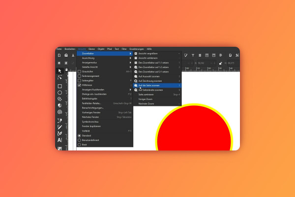
Task: Enable the Farbmanagement checkbox
Action: tap(79, 76)
